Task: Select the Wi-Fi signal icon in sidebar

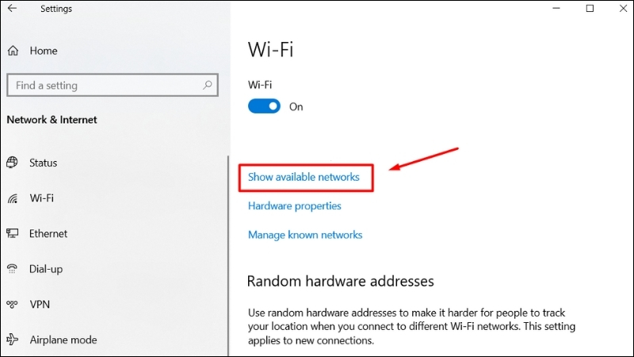Action: [x=13, y=198]
